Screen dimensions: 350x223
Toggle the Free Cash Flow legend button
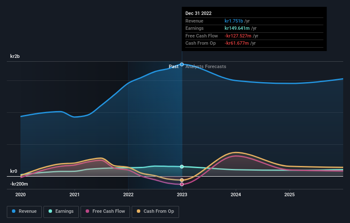pos(105,212)
